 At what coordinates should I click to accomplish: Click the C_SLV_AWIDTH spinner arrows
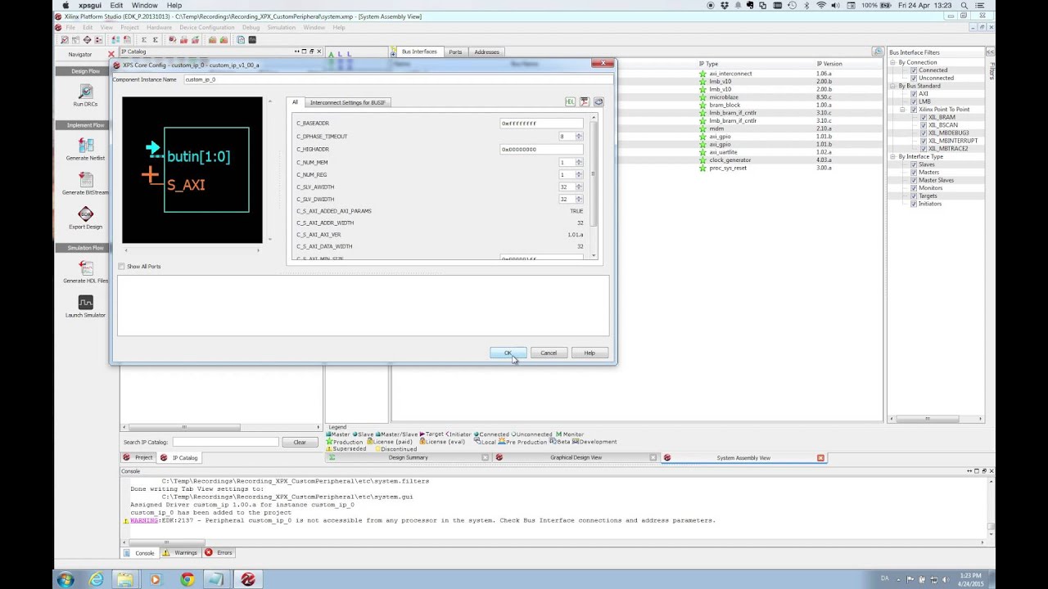(x=579, y=187)
